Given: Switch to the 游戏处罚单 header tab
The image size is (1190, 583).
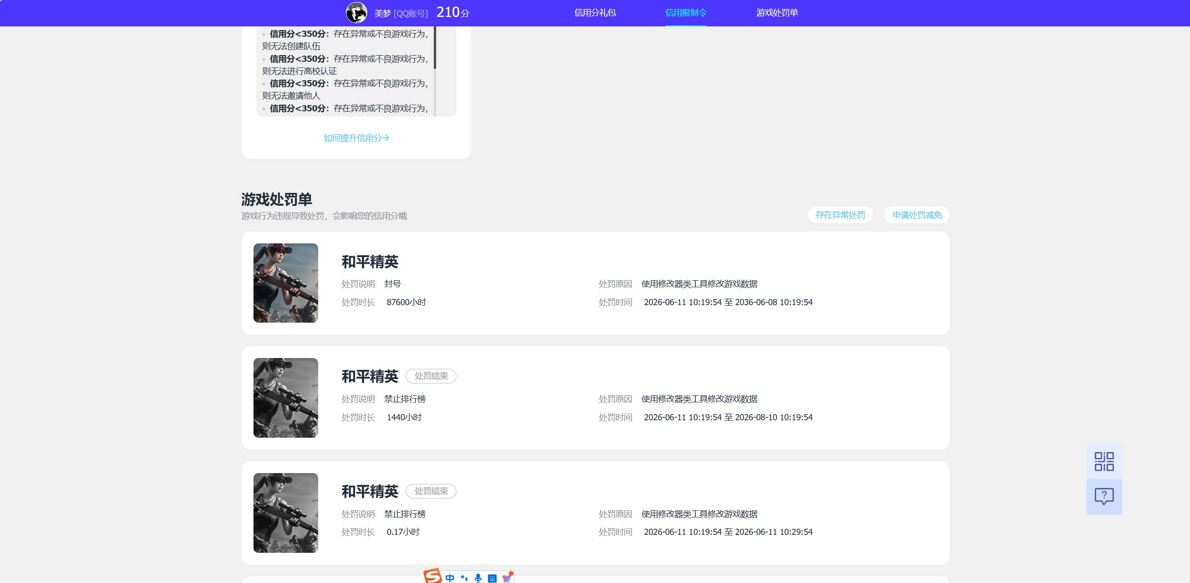Looking at the screenshot, I should tap(777, 13).
